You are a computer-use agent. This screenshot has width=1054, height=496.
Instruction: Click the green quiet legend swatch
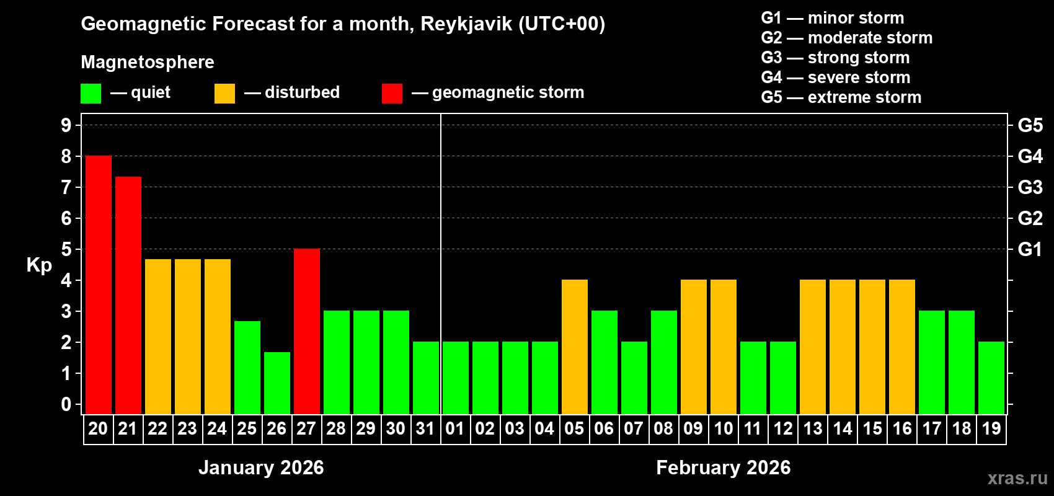click(91, 94)
